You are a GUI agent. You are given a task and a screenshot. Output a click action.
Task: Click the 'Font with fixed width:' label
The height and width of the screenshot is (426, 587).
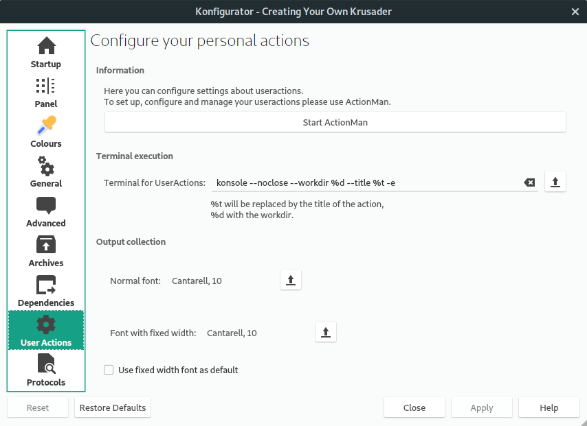[153, 333]
